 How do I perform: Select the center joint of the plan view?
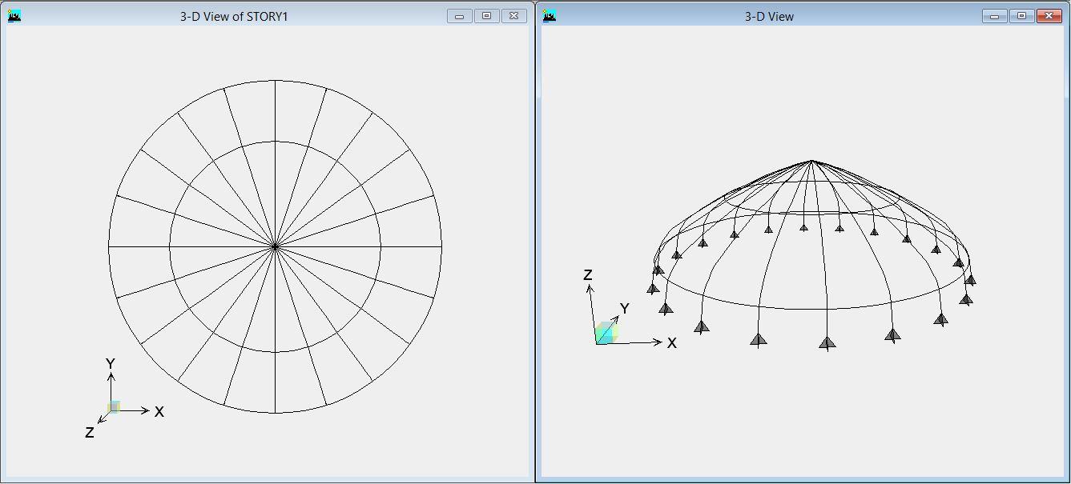276,247
